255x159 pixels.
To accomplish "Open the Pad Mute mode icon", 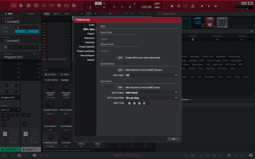I will pyautogui.click(x=74, y=5).
